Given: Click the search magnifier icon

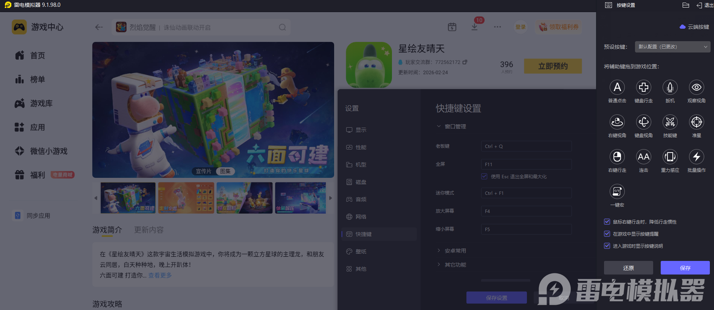Looking at the screenshot, I should (x=282, y=27).
